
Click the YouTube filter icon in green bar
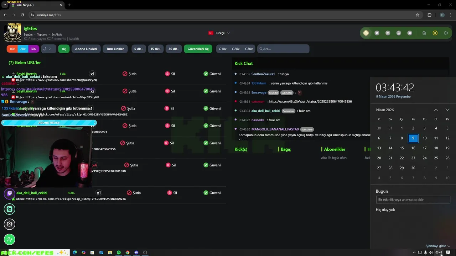(399, 33)
